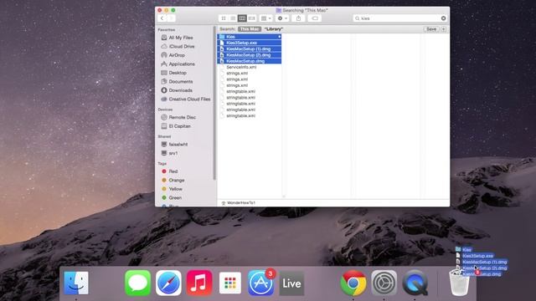Select KiesMacSetup (2).dmg in results
The height and width of the screenshot is (301, 536).
tap(250, 55)
